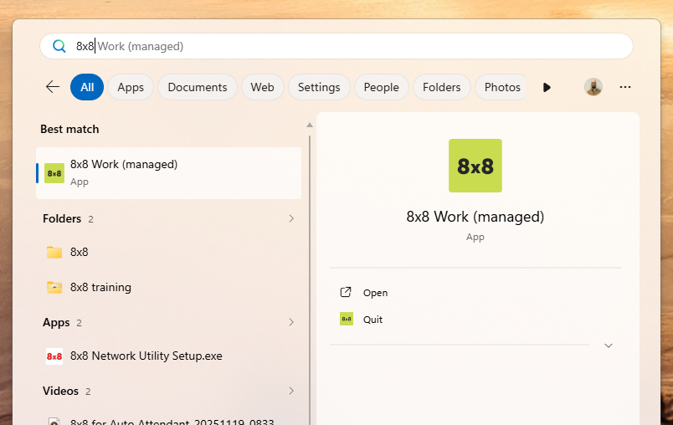Open the 8x8 training folder
The image size is (673, 425).
tap(169, 287)
